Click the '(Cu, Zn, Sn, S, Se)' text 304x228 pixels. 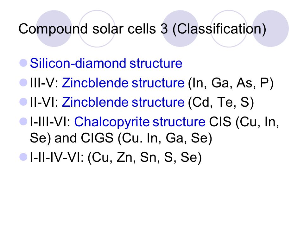point(145,157)
